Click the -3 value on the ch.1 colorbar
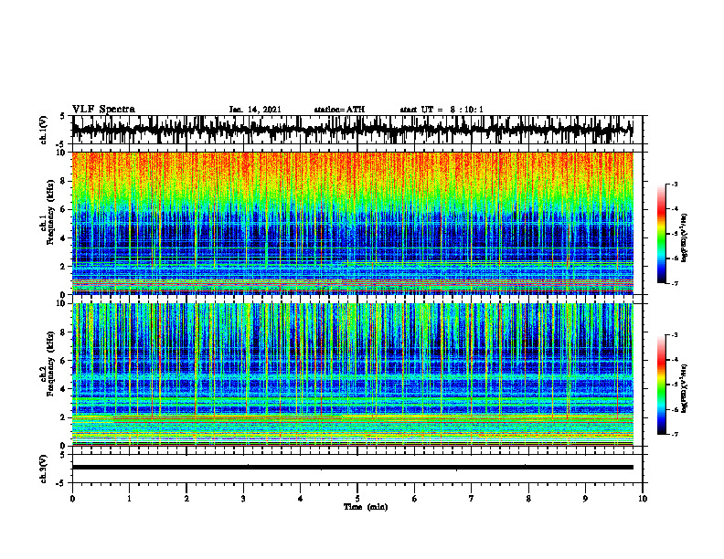Viewport: 724px width, 559px height. [x=675, y=185]
